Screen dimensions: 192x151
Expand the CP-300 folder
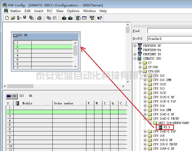pyautogui.click(x=140, y=67)
